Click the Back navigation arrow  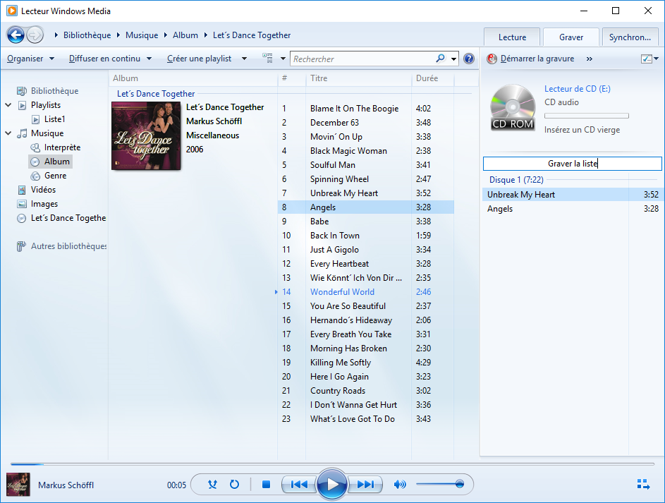tap(16, 35)
